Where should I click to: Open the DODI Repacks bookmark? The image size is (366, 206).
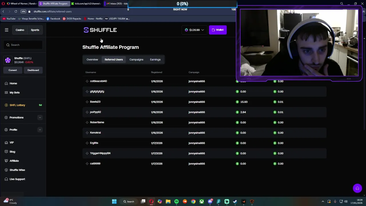tap(72, 19)
